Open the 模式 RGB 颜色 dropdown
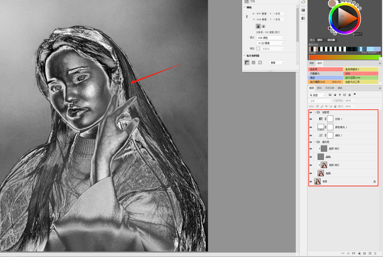Screen dimensions: 383x257 [x=269, y=37]
